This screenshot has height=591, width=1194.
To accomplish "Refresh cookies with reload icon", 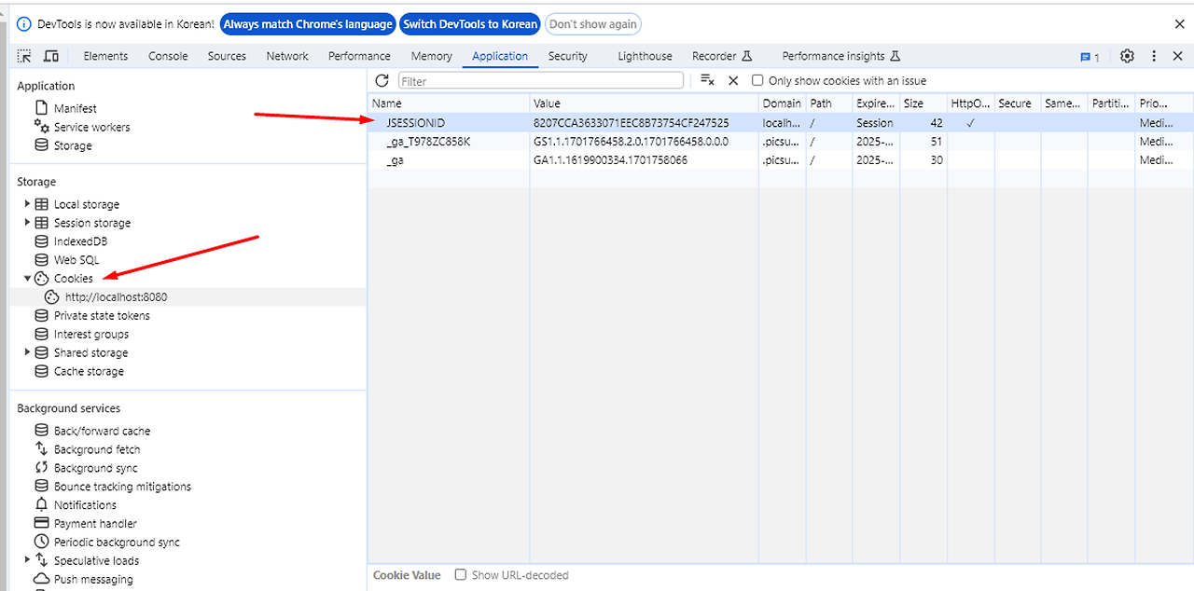I will [382, 80].
